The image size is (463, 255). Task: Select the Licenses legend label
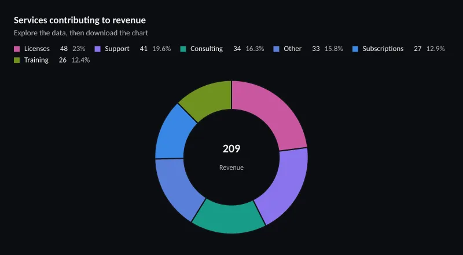tap(37, 49)
